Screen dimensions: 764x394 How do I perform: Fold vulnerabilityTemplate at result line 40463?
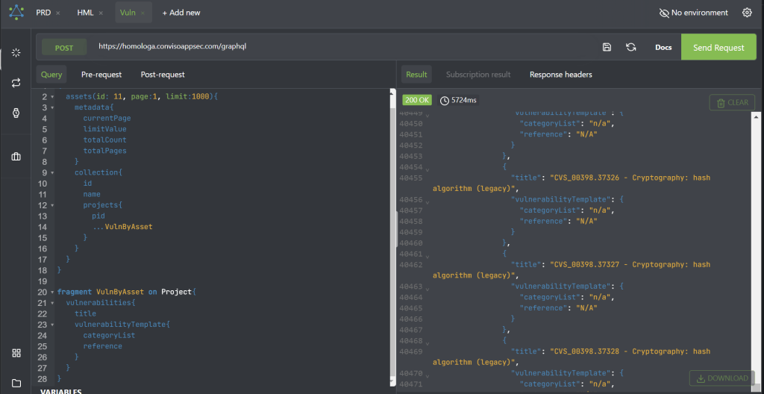click(428, 288)
